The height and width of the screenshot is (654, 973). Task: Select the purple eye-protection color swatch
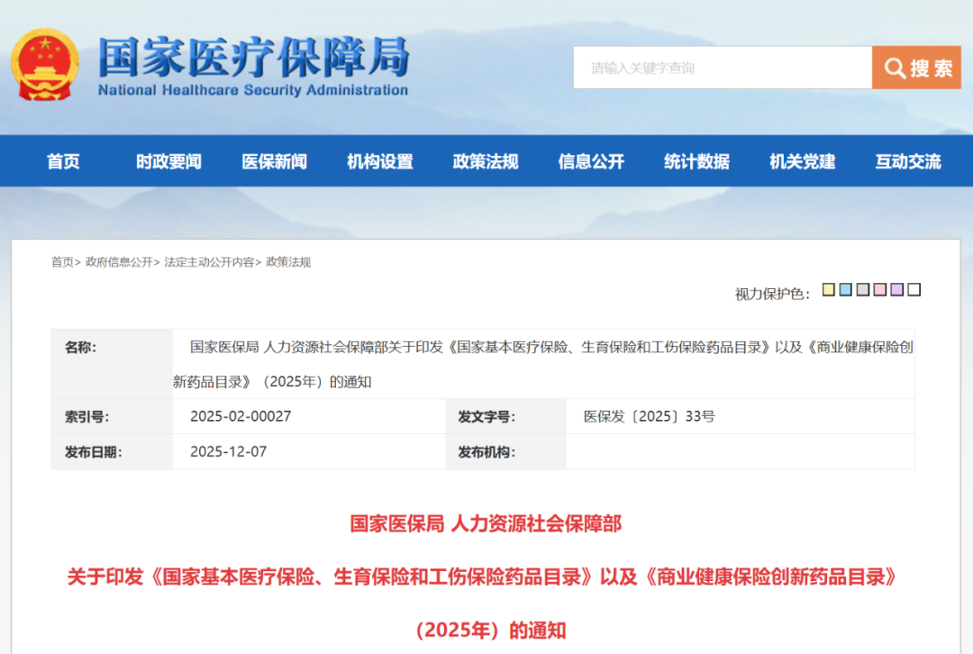(896, 289)
